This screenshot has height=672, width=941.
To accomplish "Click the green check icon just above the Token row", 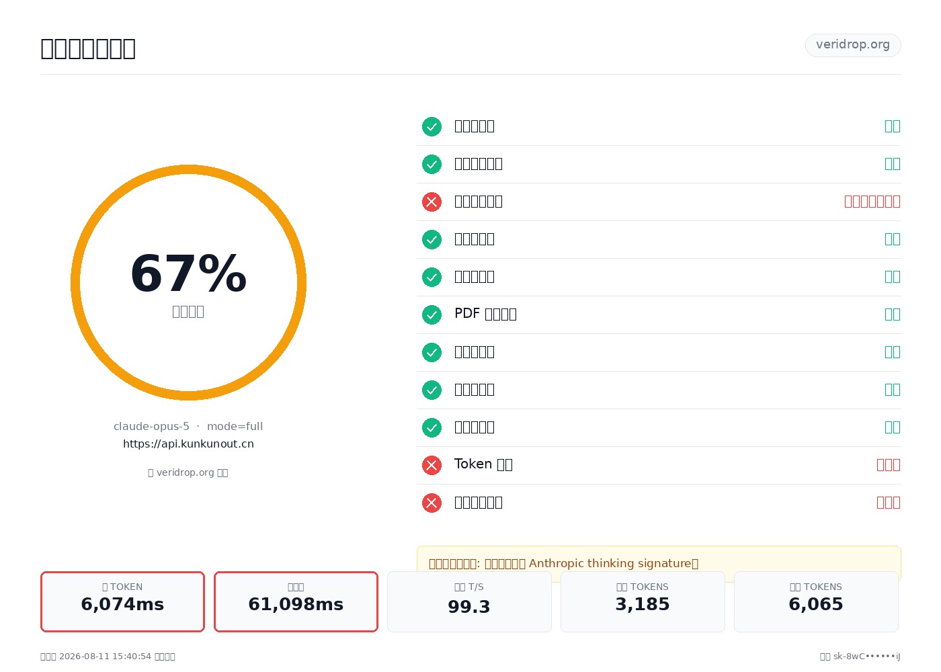I will pyautogui.click(x=432, y=427).
